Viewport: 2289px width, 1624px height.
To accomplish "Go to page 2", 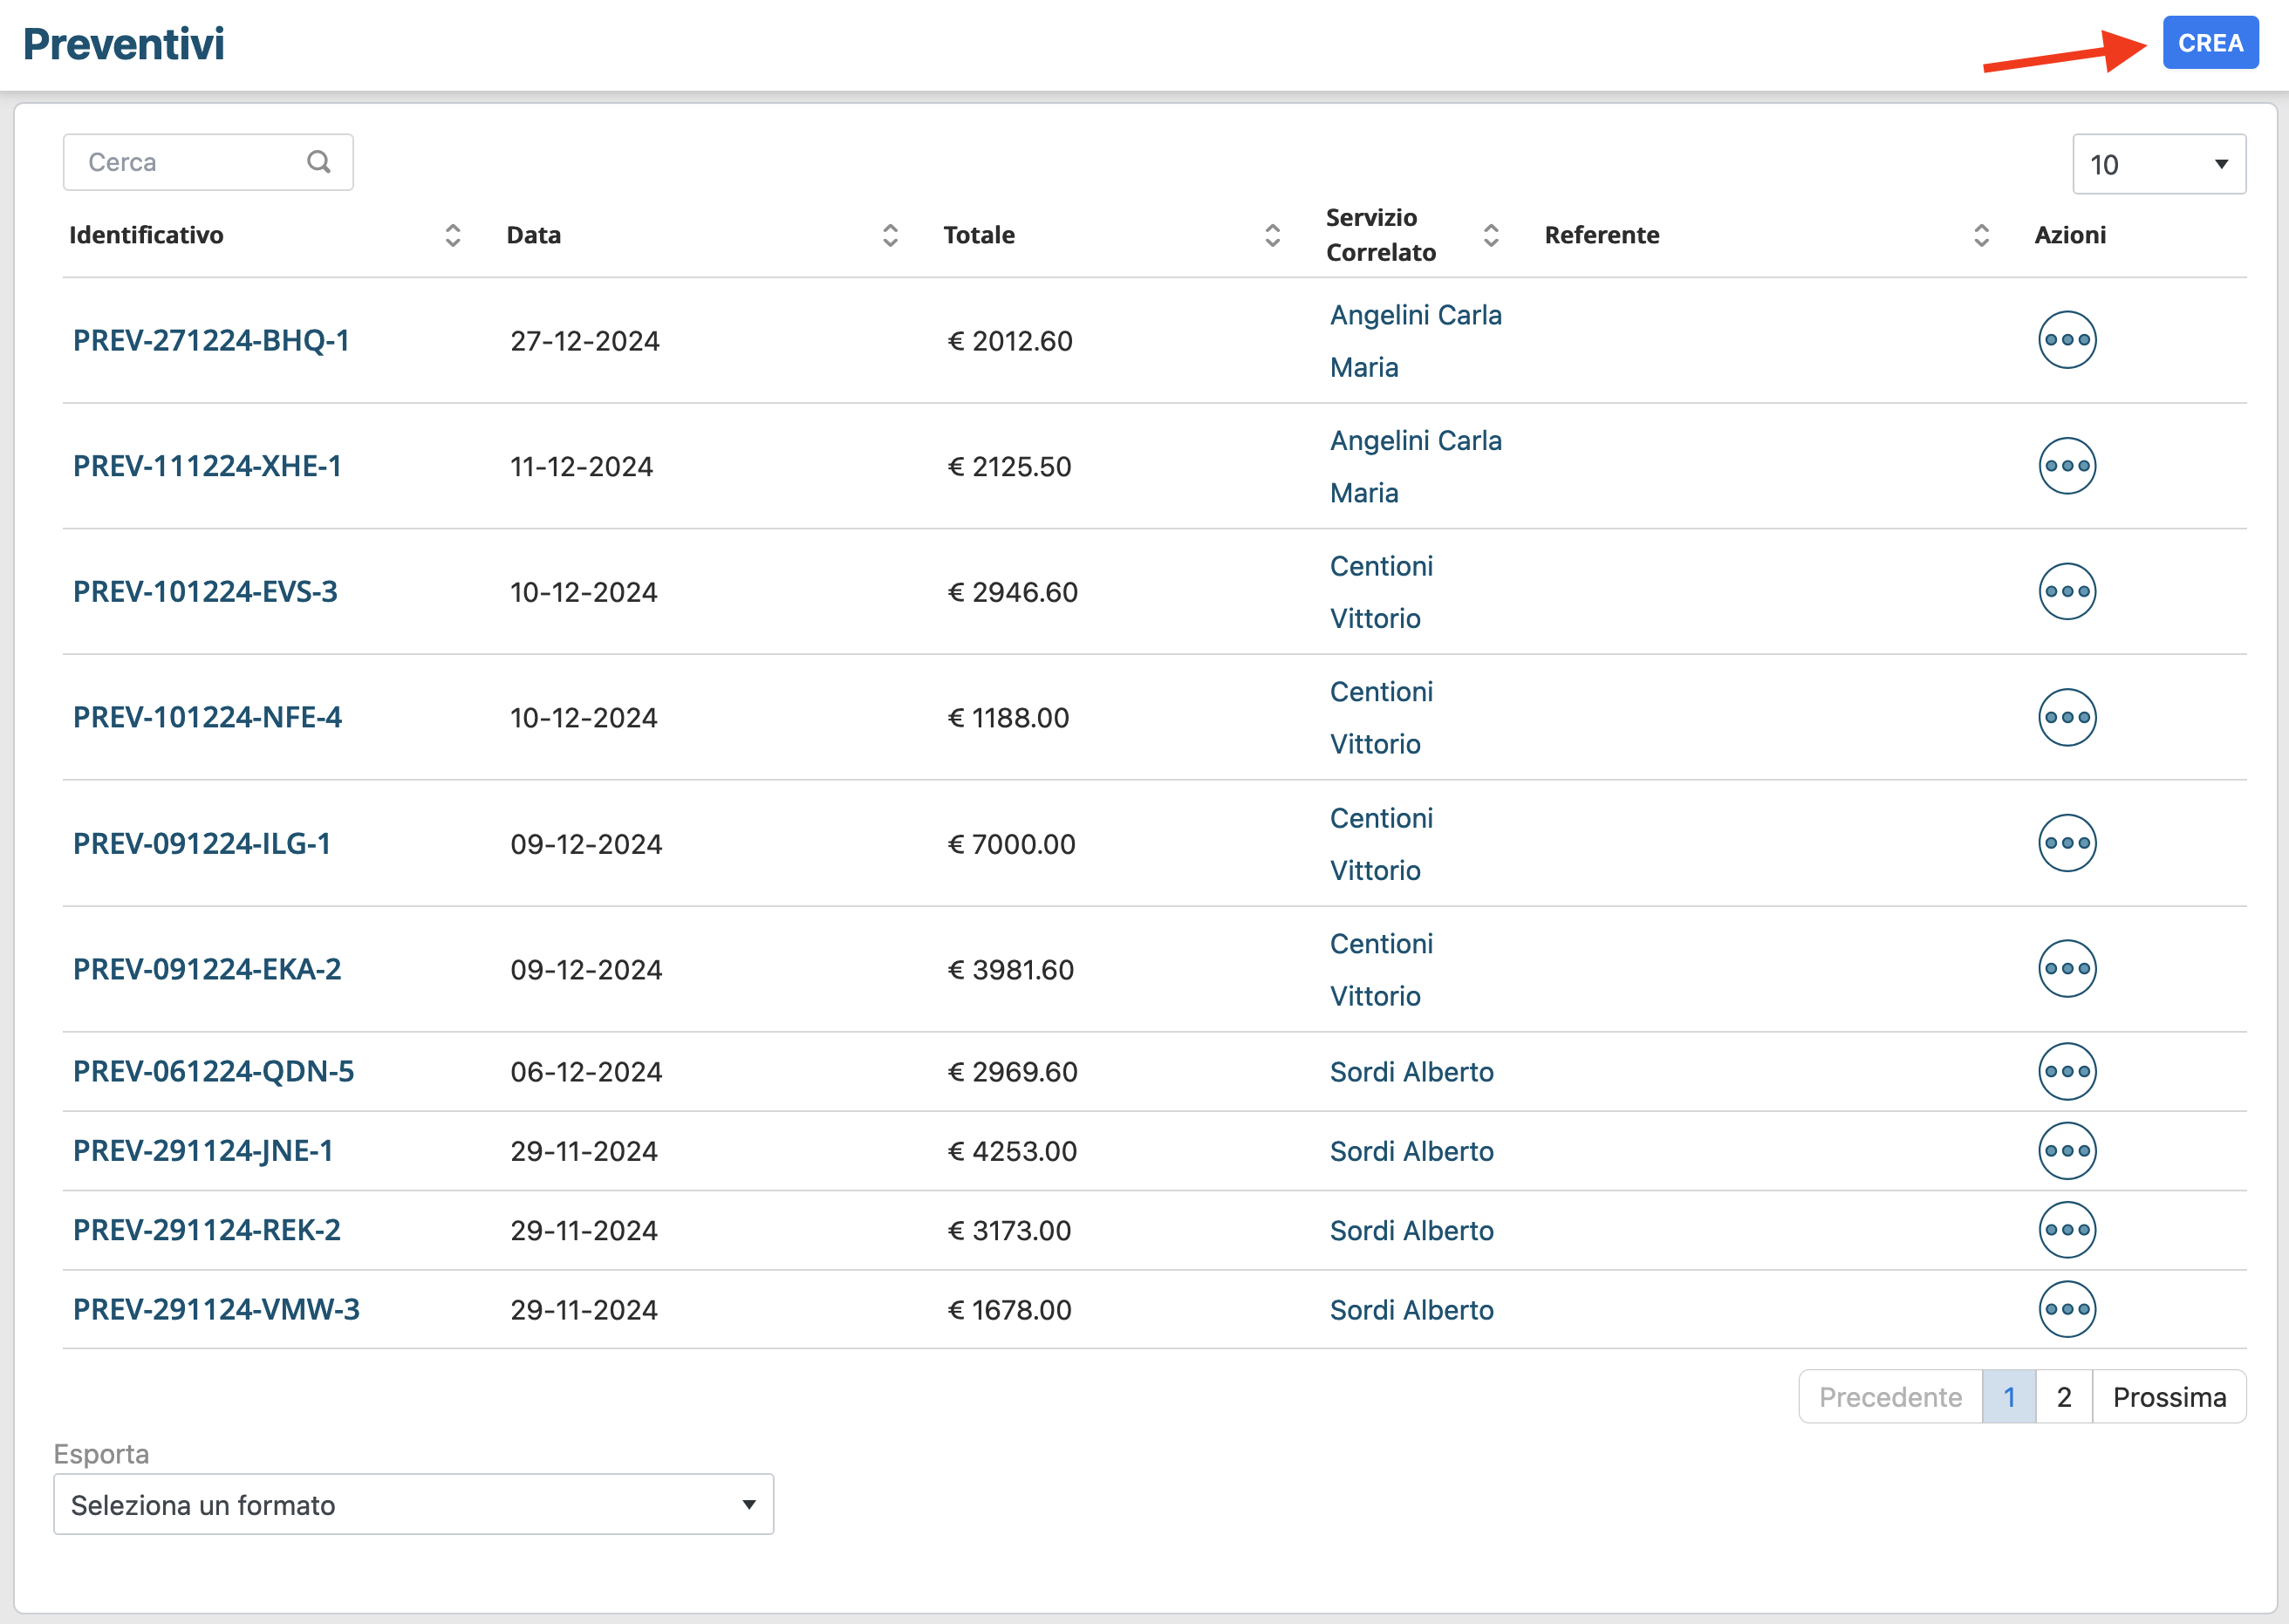I will click(2063, 1397).
